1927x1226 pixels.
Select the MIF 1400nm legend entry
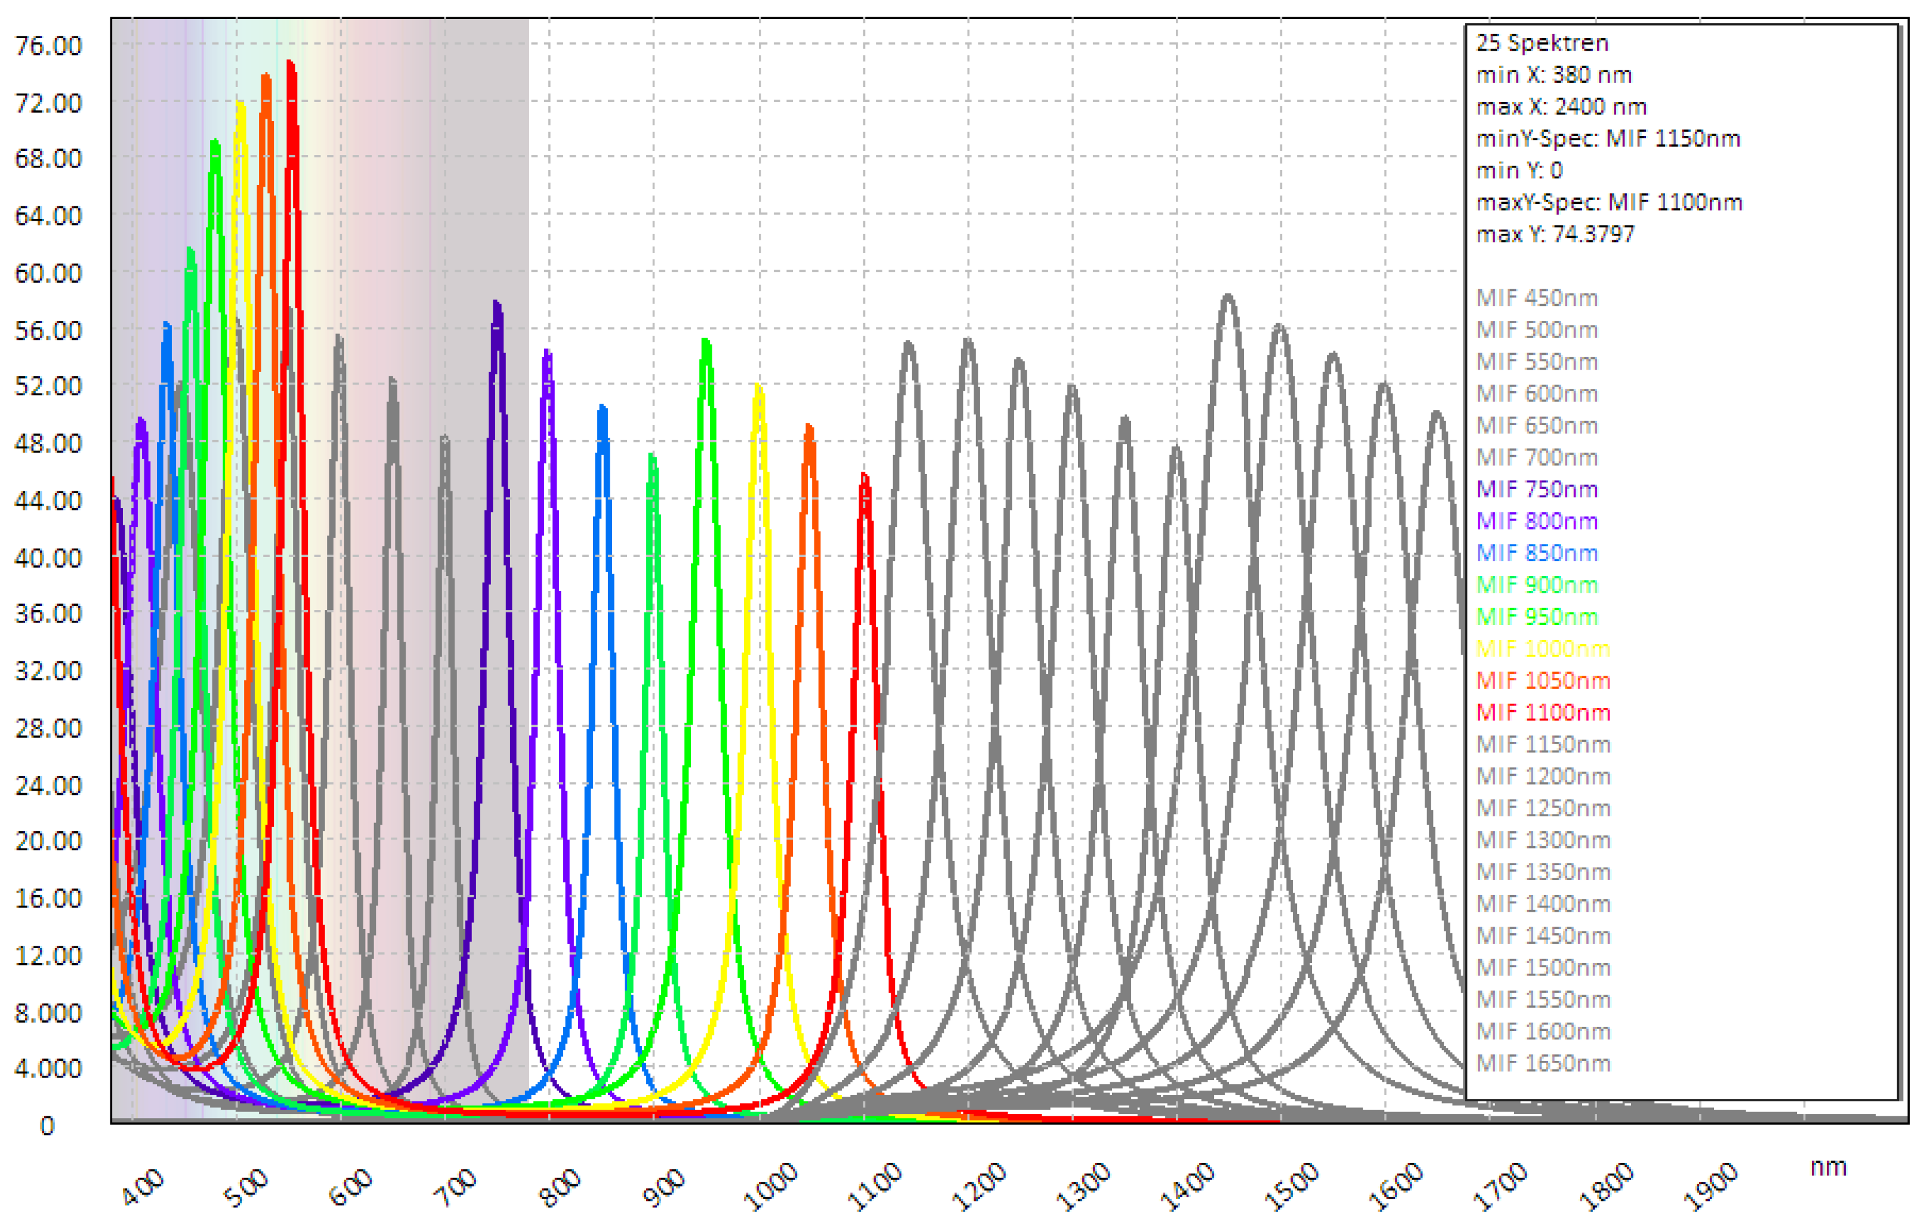click(1543, 904)
